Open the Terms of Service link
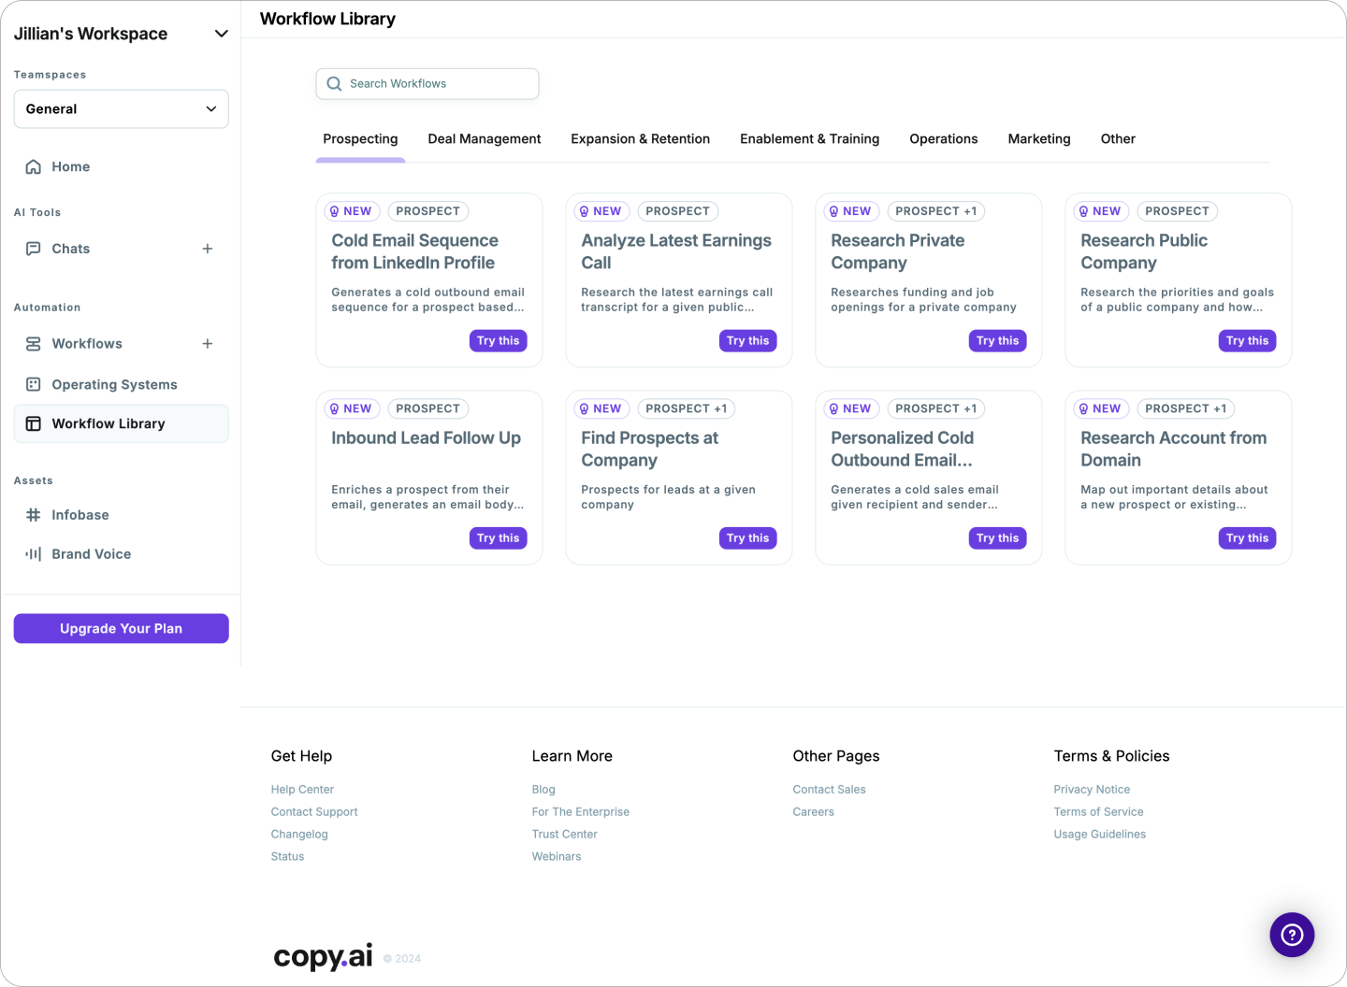Screen dimensions: 1347x987 [1099, 812]
